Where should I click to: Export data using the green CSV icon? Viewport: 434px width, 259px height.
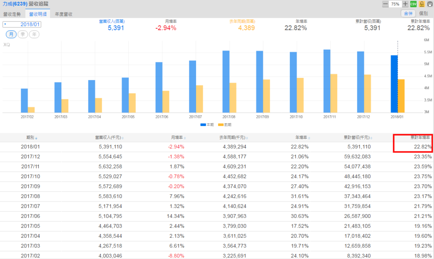click(413, 4)
